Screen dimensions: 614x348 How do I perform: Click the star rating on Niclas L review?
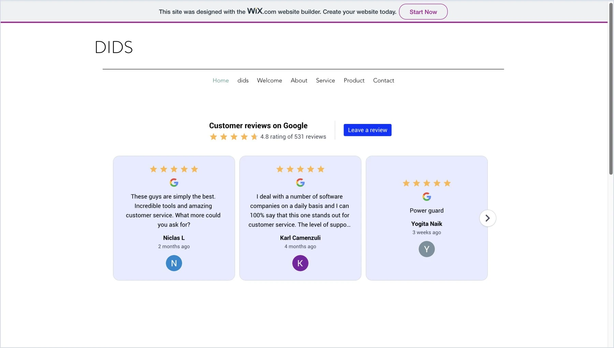point(174,169)
